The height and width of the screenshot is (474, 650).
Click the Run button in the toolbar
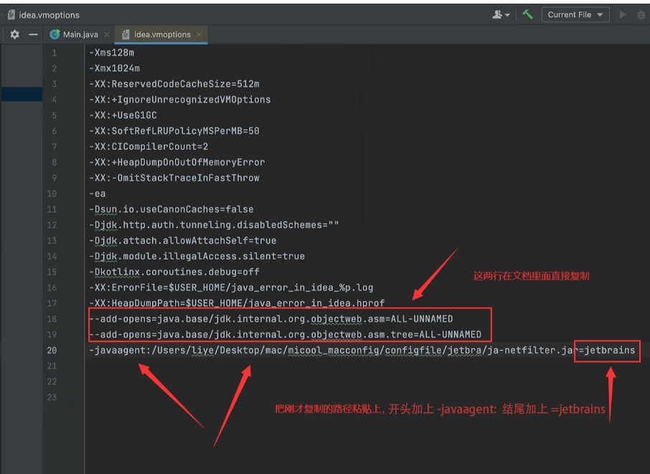pyautogui.click(x=623, y=14)
